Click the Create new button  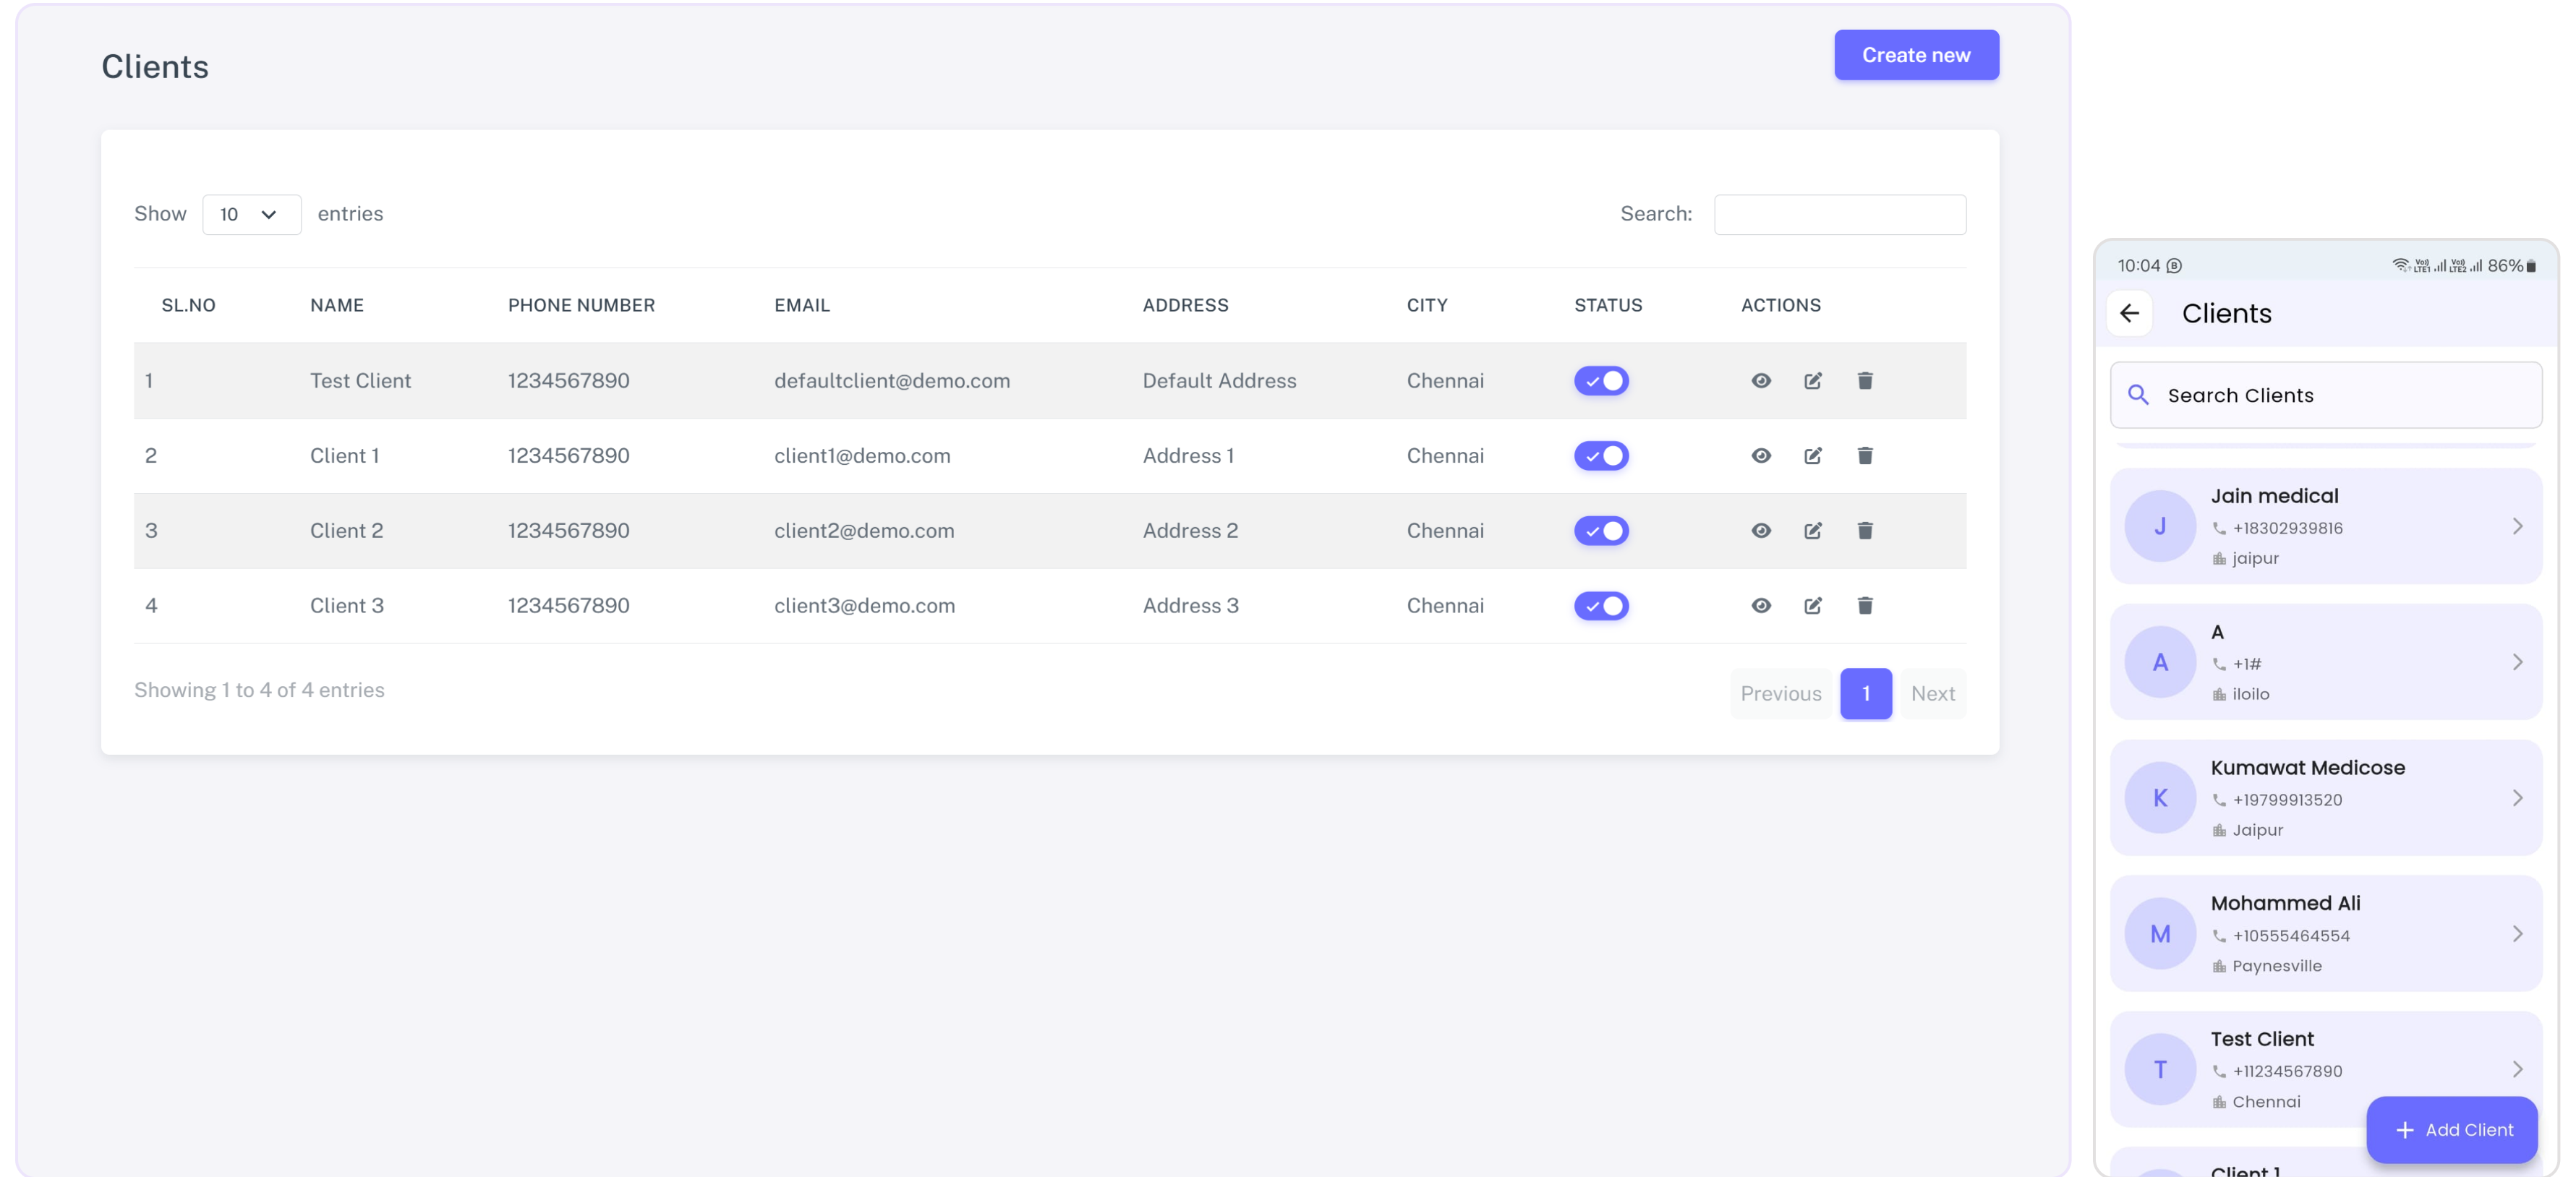(1916, 55)
